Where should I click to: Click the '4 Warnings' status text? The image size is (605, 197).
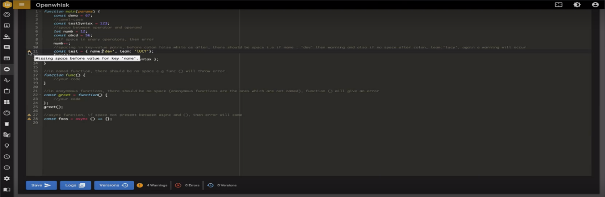click(x=157, y=186)
